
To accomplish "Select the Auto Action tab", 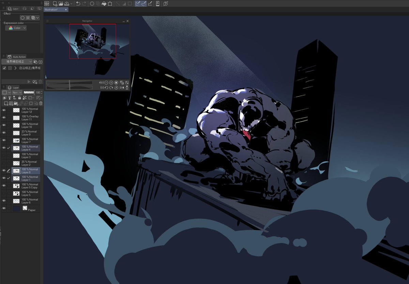I will [x=17, y=57].
